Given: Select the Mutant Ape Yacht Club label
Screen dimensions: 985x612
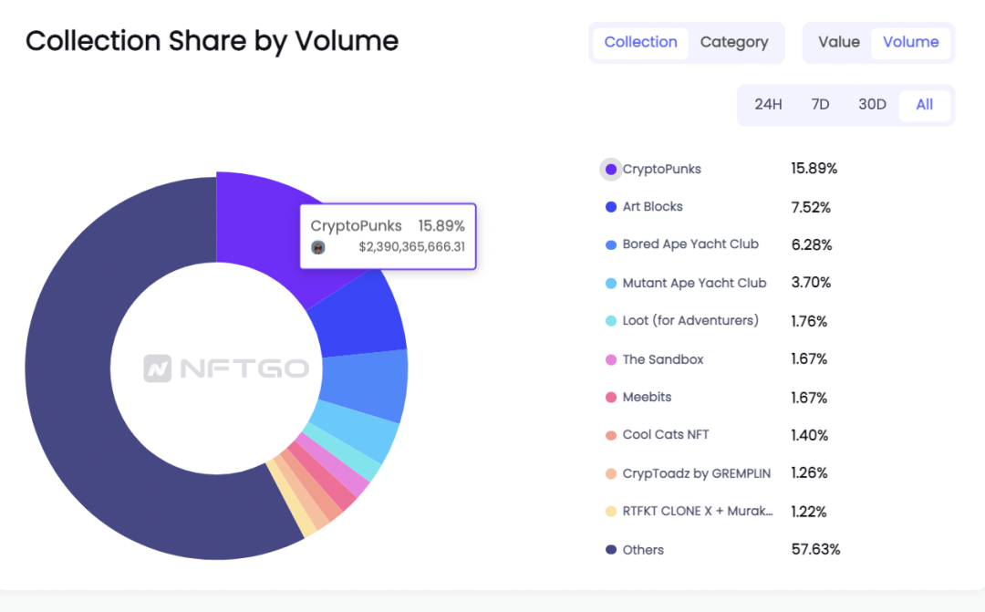Looking at the screenshot, I should pos(694,284).
